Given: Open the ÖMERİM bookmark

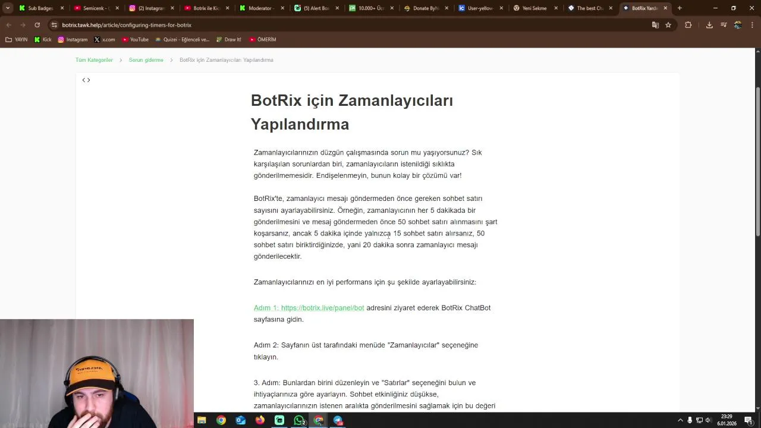Looking at the screenshot, I should [x=263, y=39].
